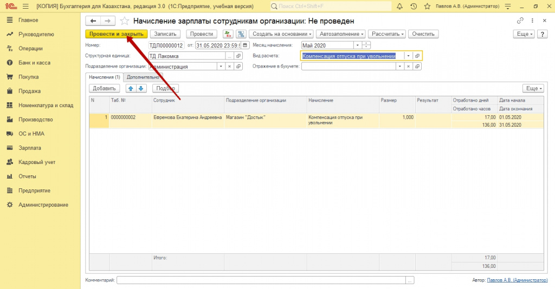The height and width of the screenshot is (289, 555).
Task: Open Банк и касса section
Action: 34,63
